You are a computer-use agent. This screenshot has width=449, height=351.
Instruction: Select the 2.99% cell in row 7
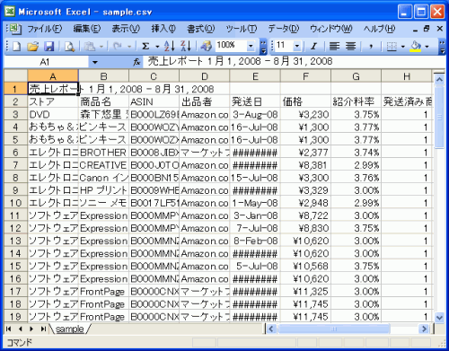click(356, 165)
